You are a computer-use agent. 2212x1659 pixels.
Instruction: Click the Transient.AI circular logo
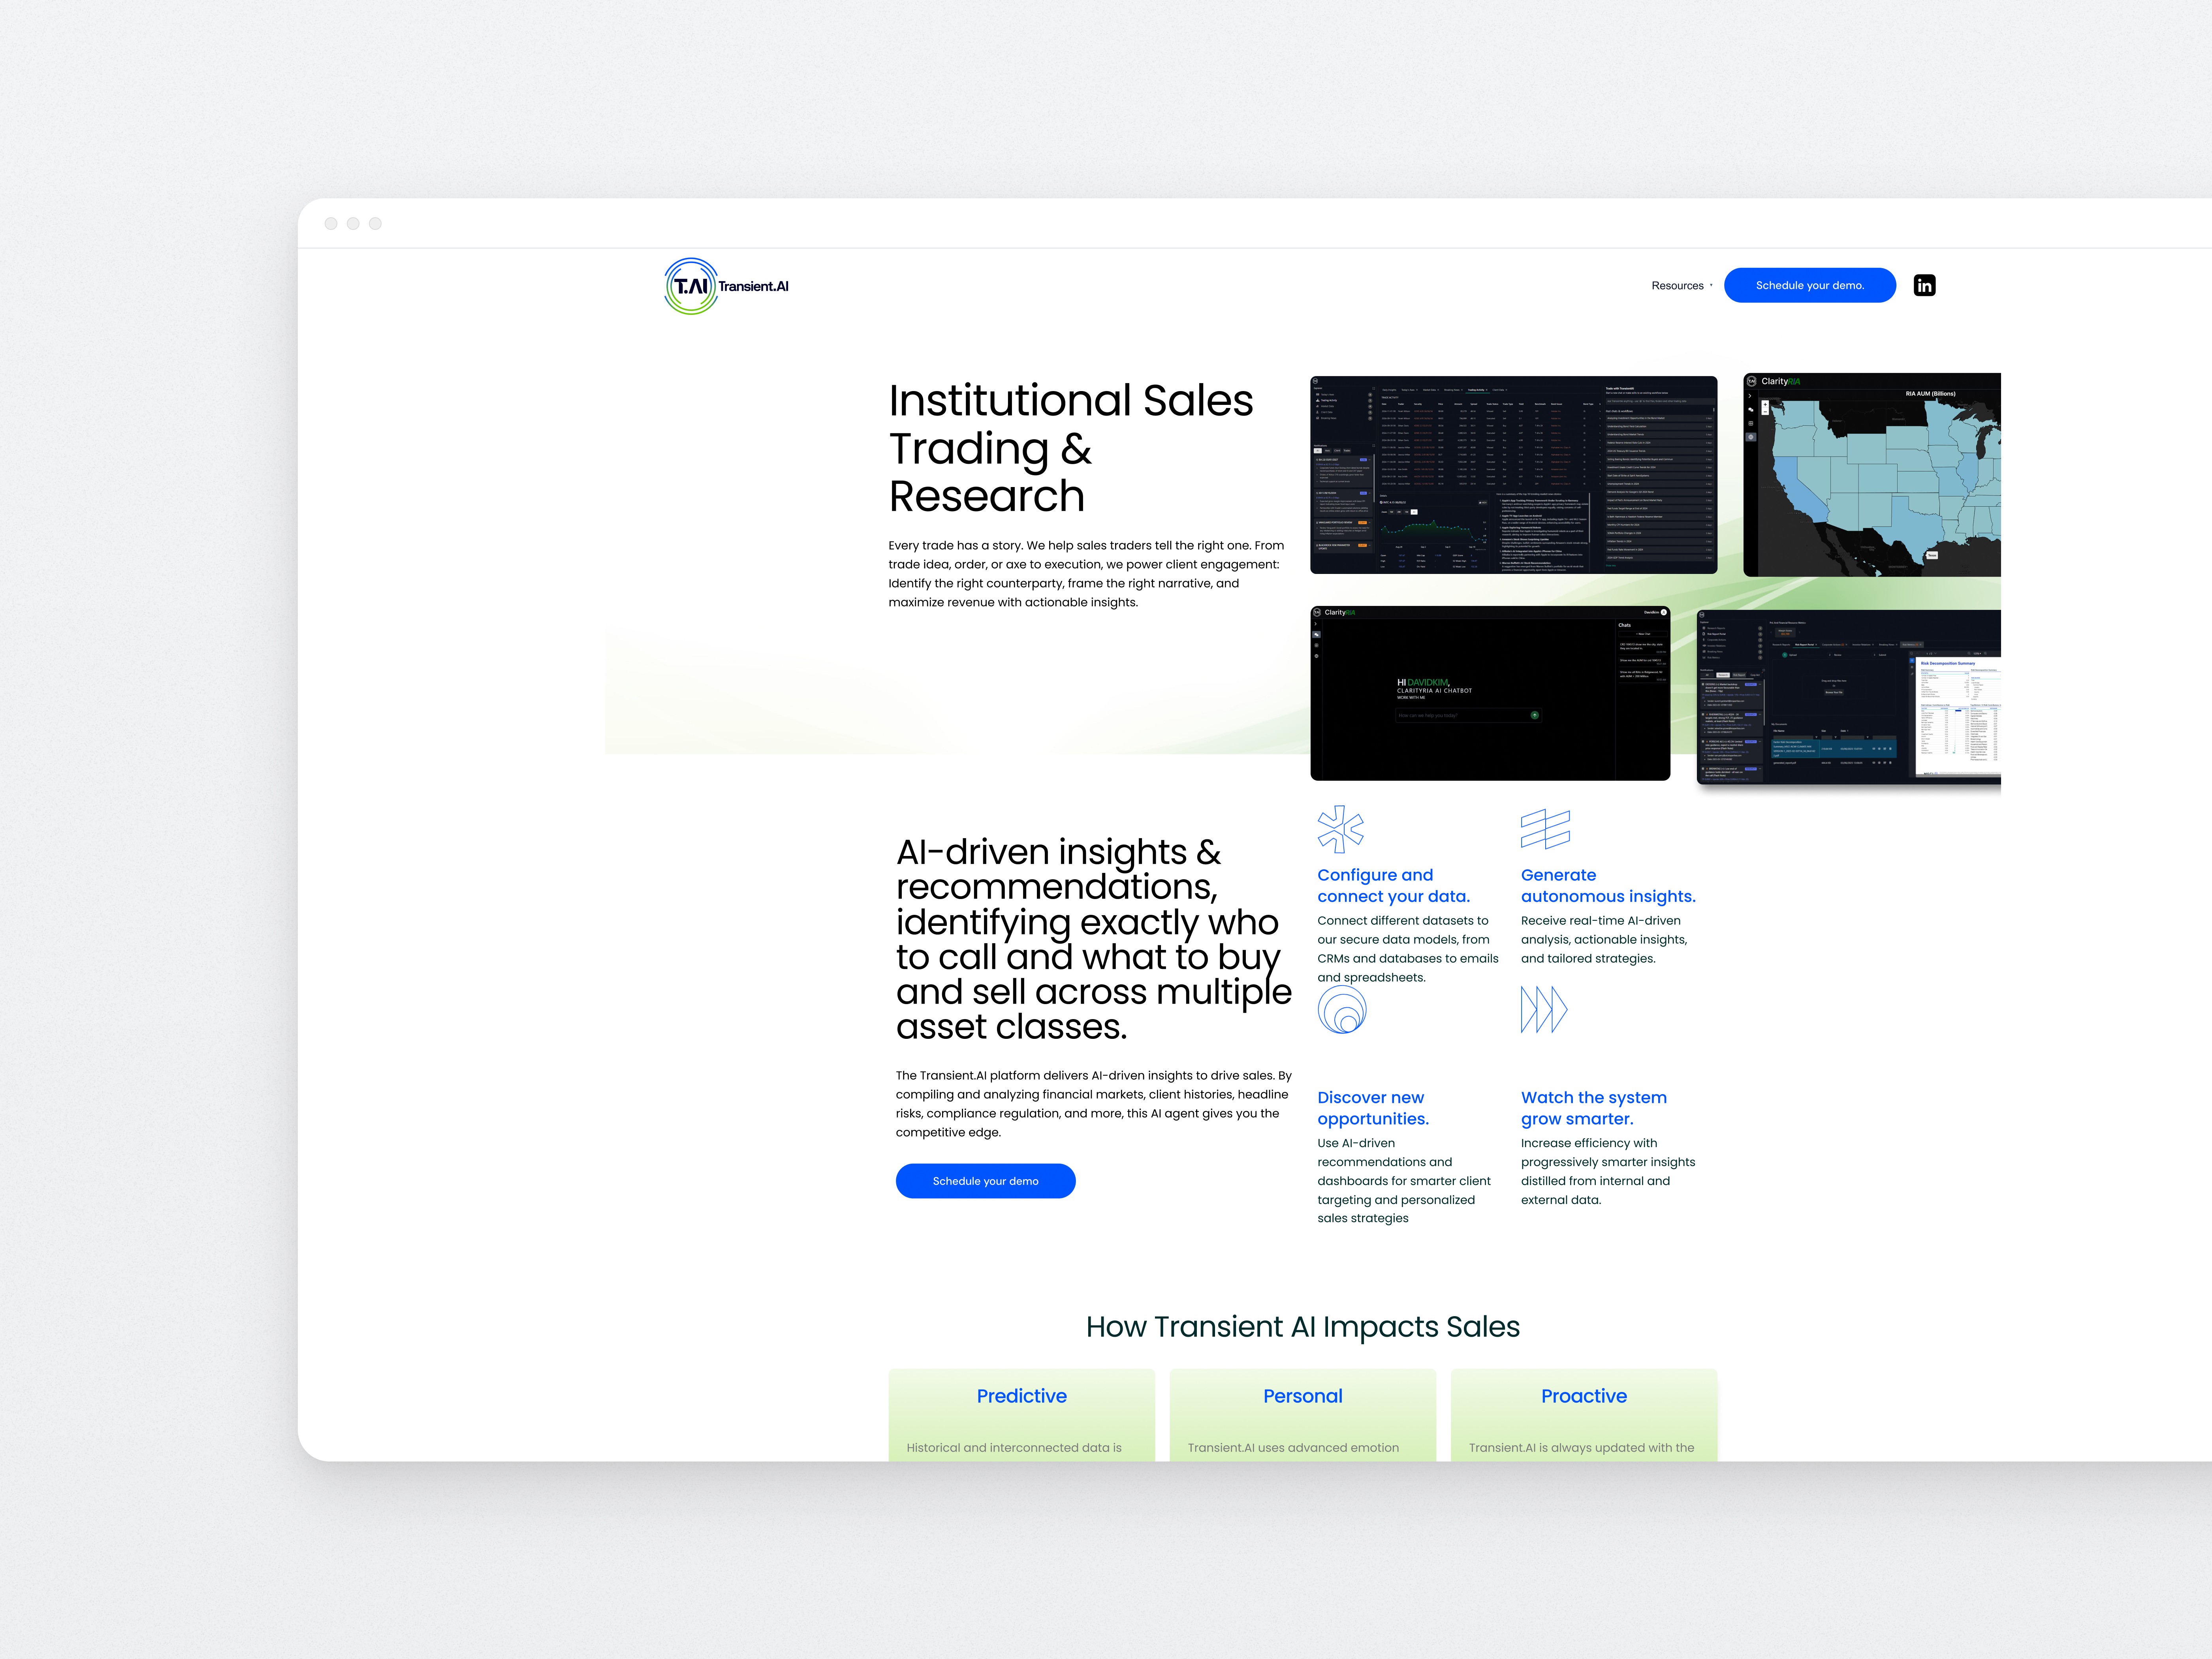(x=691, y=286)
